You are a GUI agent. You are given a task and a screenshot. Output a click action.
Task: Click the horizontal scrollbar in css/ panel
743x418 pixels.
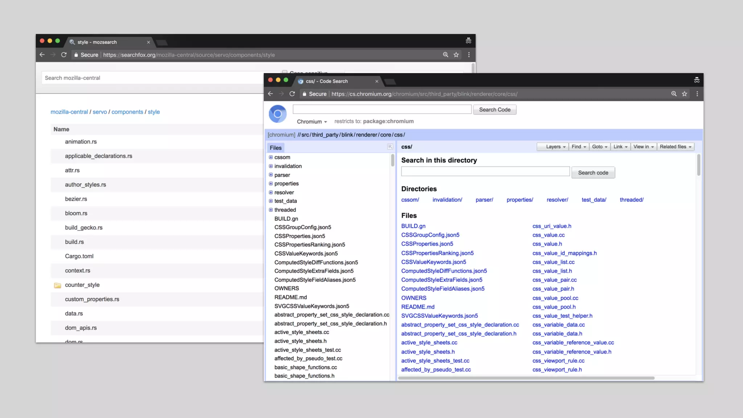pyautogui.click(x=526, y=378)
